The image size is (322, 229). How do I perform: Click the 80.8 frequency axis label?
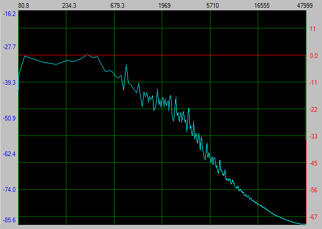[x=23, y=6]
